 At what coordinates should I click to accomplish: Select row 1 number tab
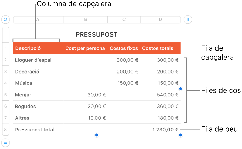5,48
